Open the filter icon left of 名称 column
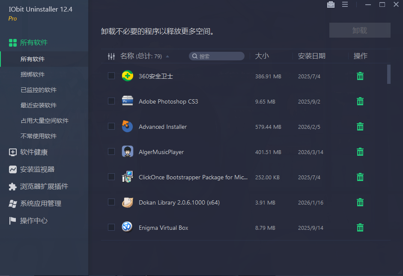The image size is (403, 276). 111,56
